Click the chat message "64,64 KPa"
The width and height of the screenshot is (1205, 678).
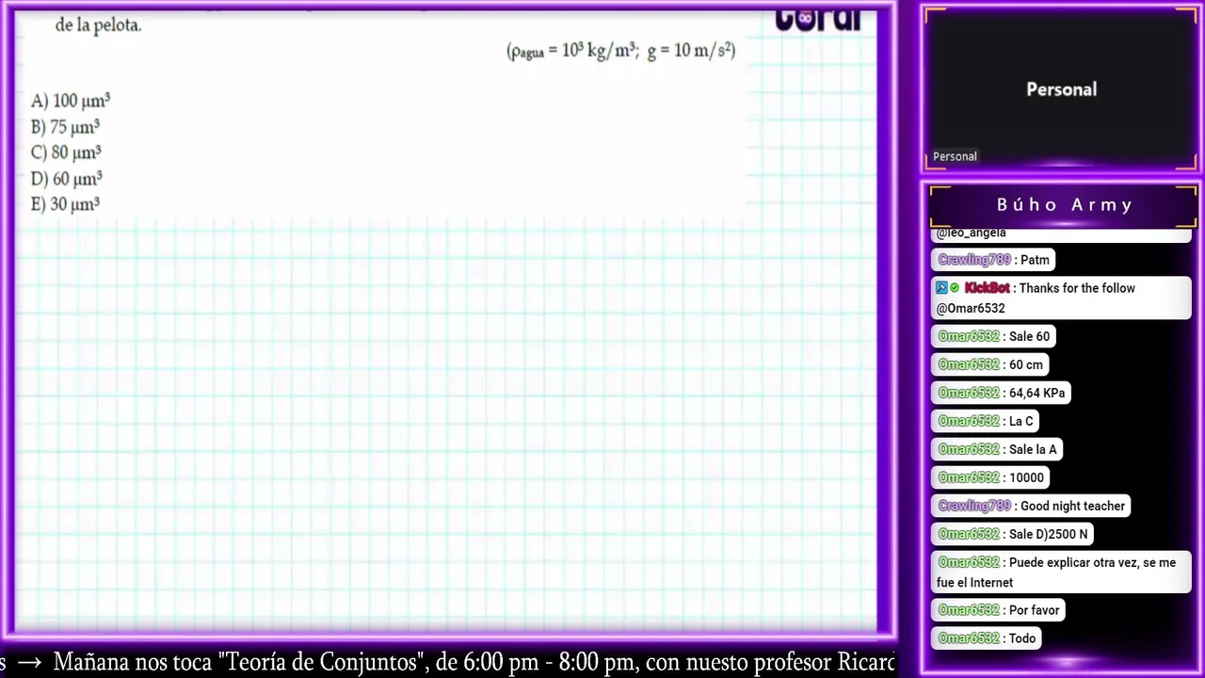coord(1036,393)
